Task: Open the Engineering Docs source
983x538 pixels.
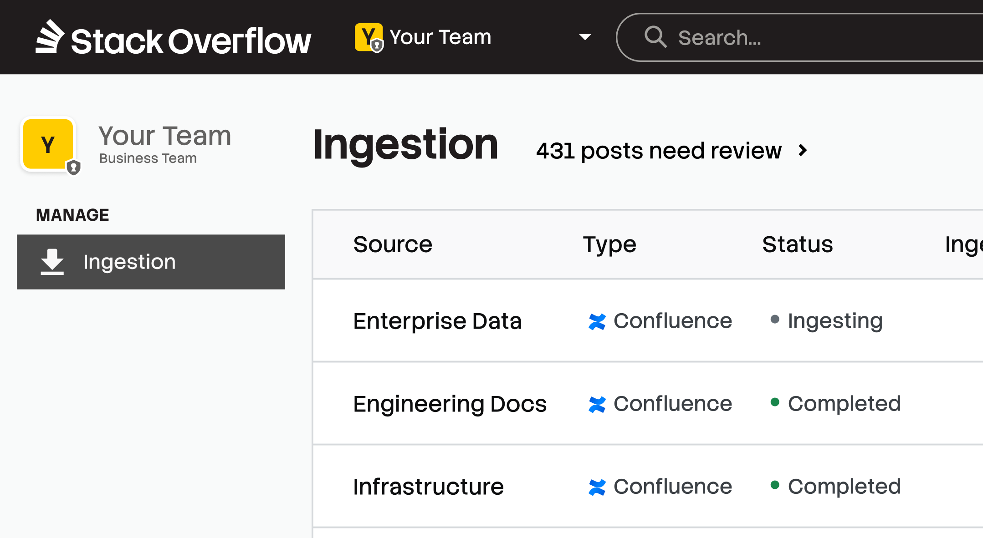Action: tap(449, 404)
